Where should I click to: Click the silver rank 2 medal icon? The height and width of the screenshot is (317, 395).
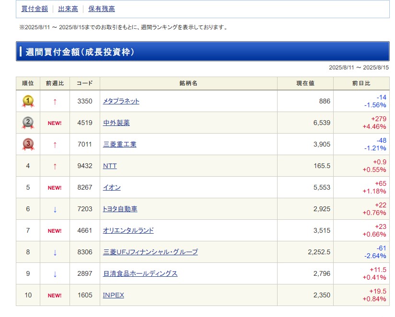(x=28, y=123)
